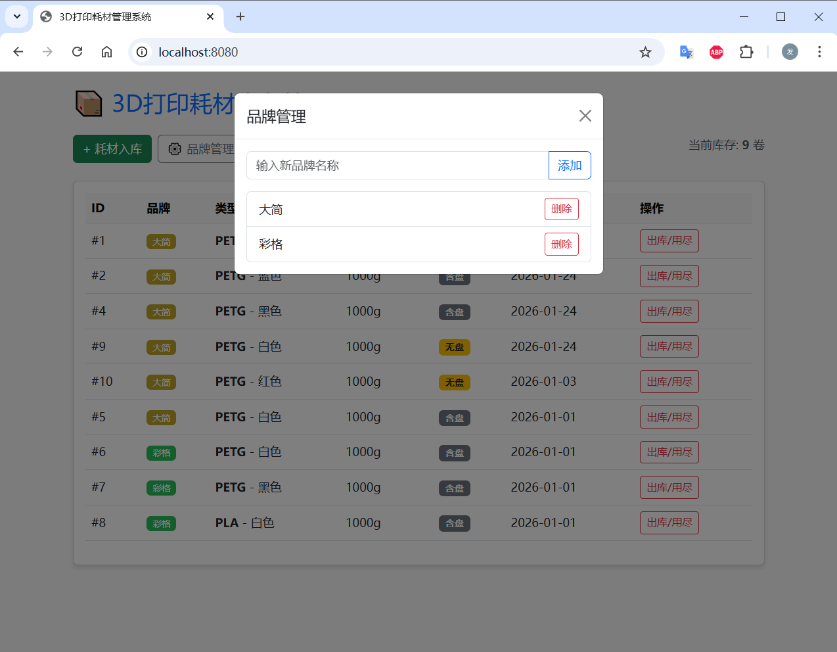Delete the 彩格 brand
Viewport: 837px width, 652px height.
561,244
